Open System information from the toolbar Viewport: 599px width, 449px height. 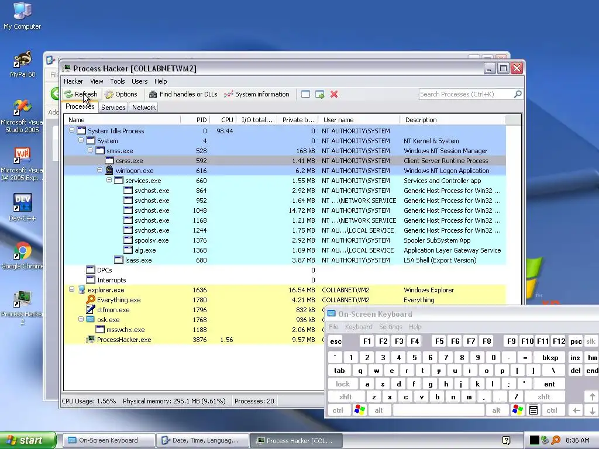tap(257, 94)
